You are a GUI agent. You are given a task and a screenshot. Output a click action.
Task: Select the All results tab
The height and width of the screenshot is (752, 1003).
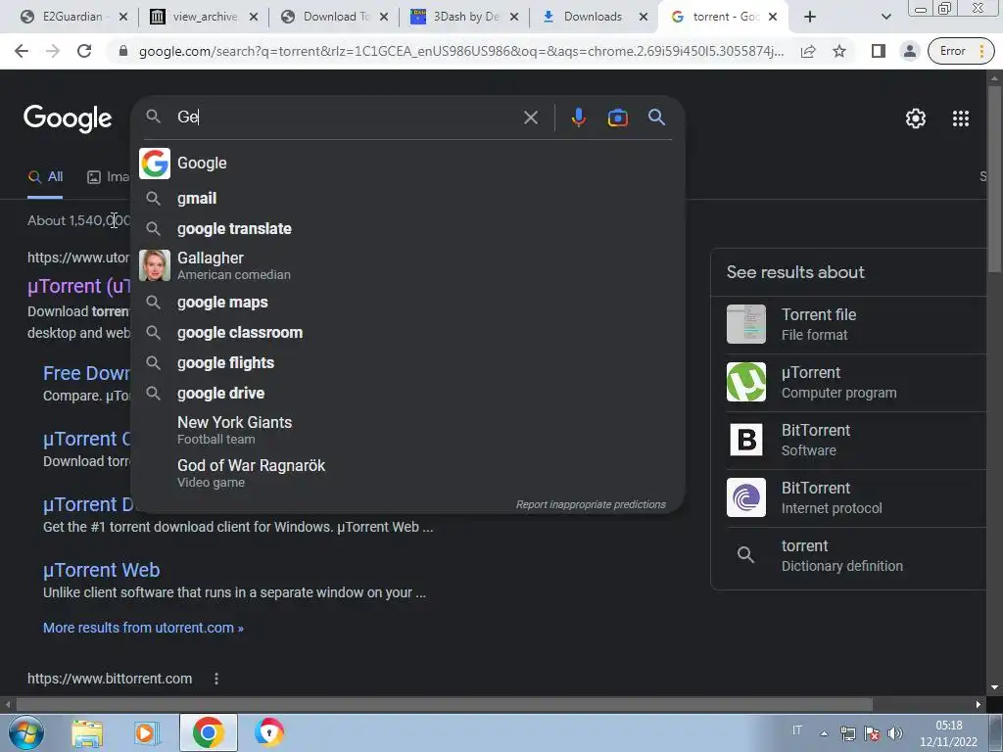click(x=45, y=177)
